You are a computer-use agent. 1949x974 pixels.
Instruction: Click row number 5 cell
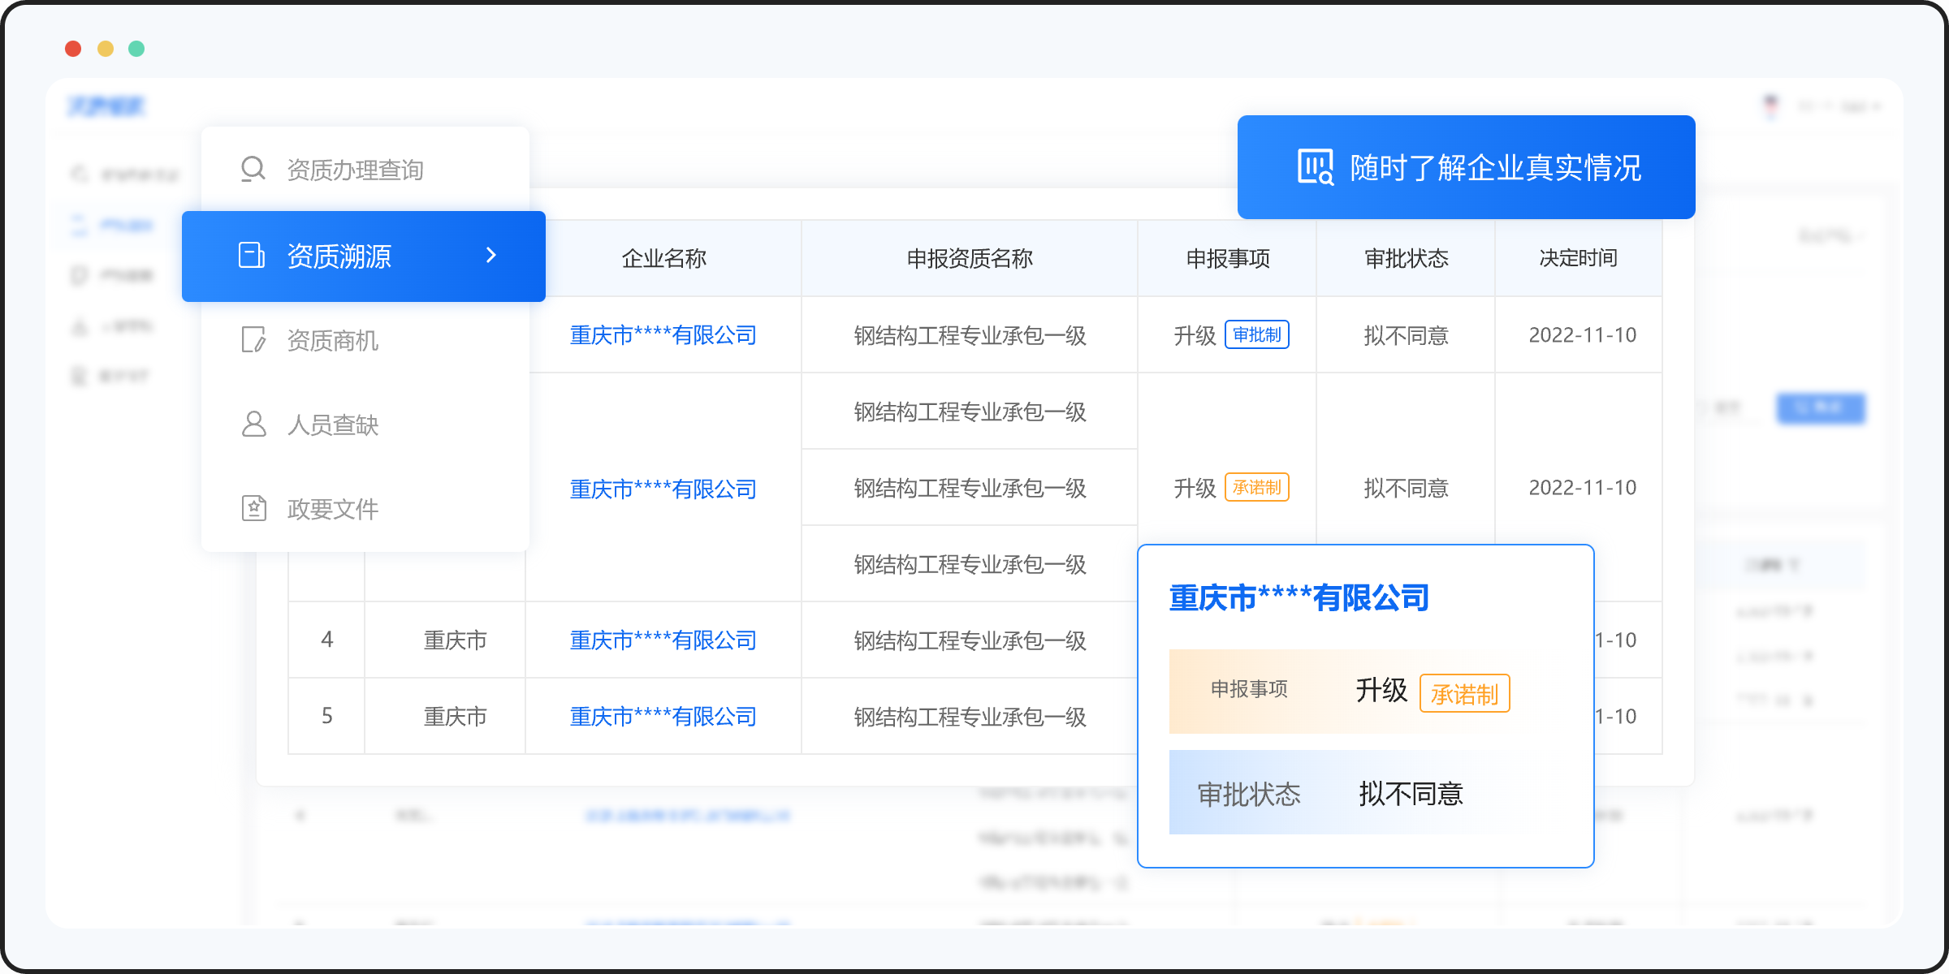tap(327, 716)
